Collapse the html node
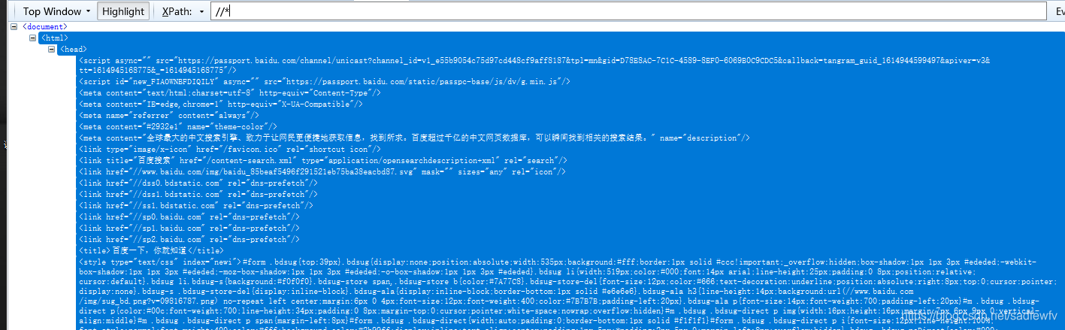Viewport: 1065px width, 330px height. pos(32,38)
